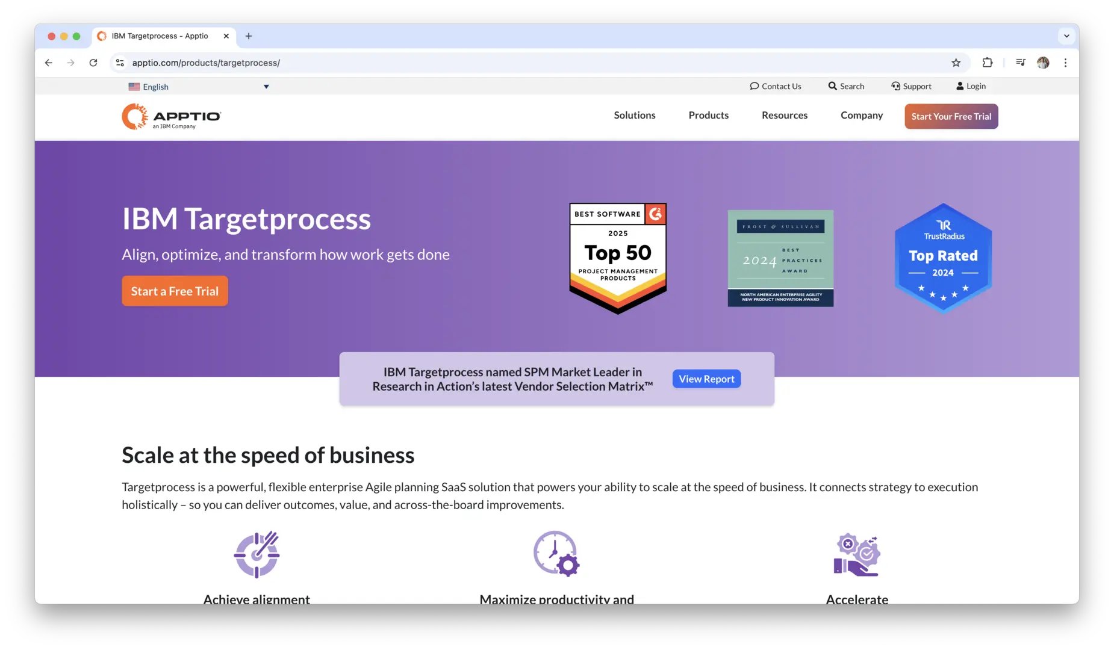
Task: Expand the English language selector
Action: (x=266, y=86)
